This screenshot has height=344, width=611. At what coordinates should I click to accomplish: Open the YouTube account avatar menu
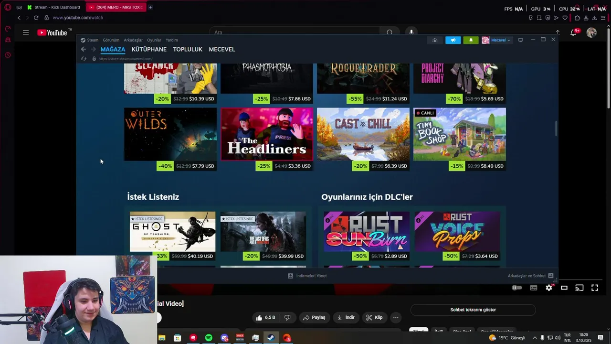591,32
